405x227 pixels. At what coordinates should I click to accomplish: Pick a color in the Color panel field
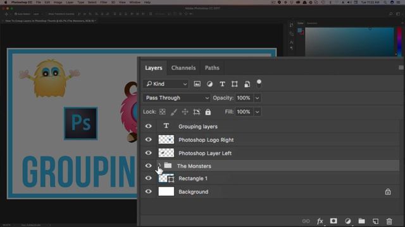pyautogui.click(x=349, y=42)
